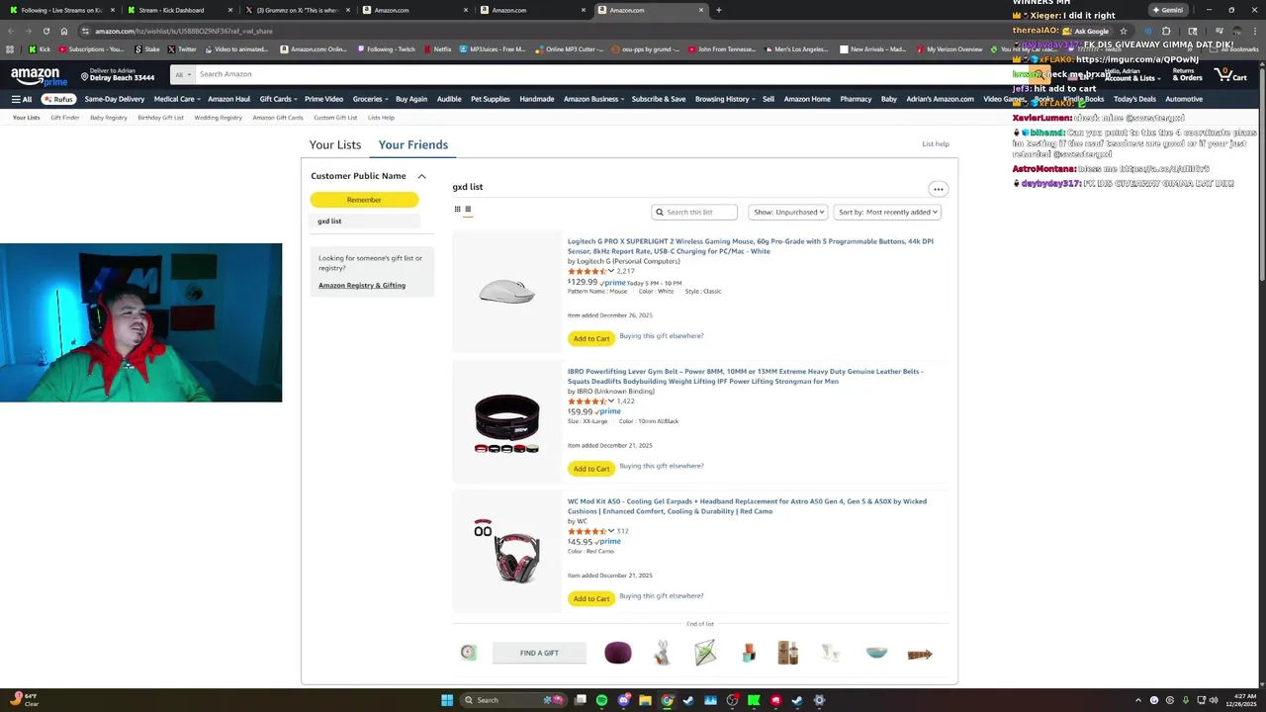Select the gxd list entry in sidebar
This screenshot has height=712, width=1266.
pos(365,222)
